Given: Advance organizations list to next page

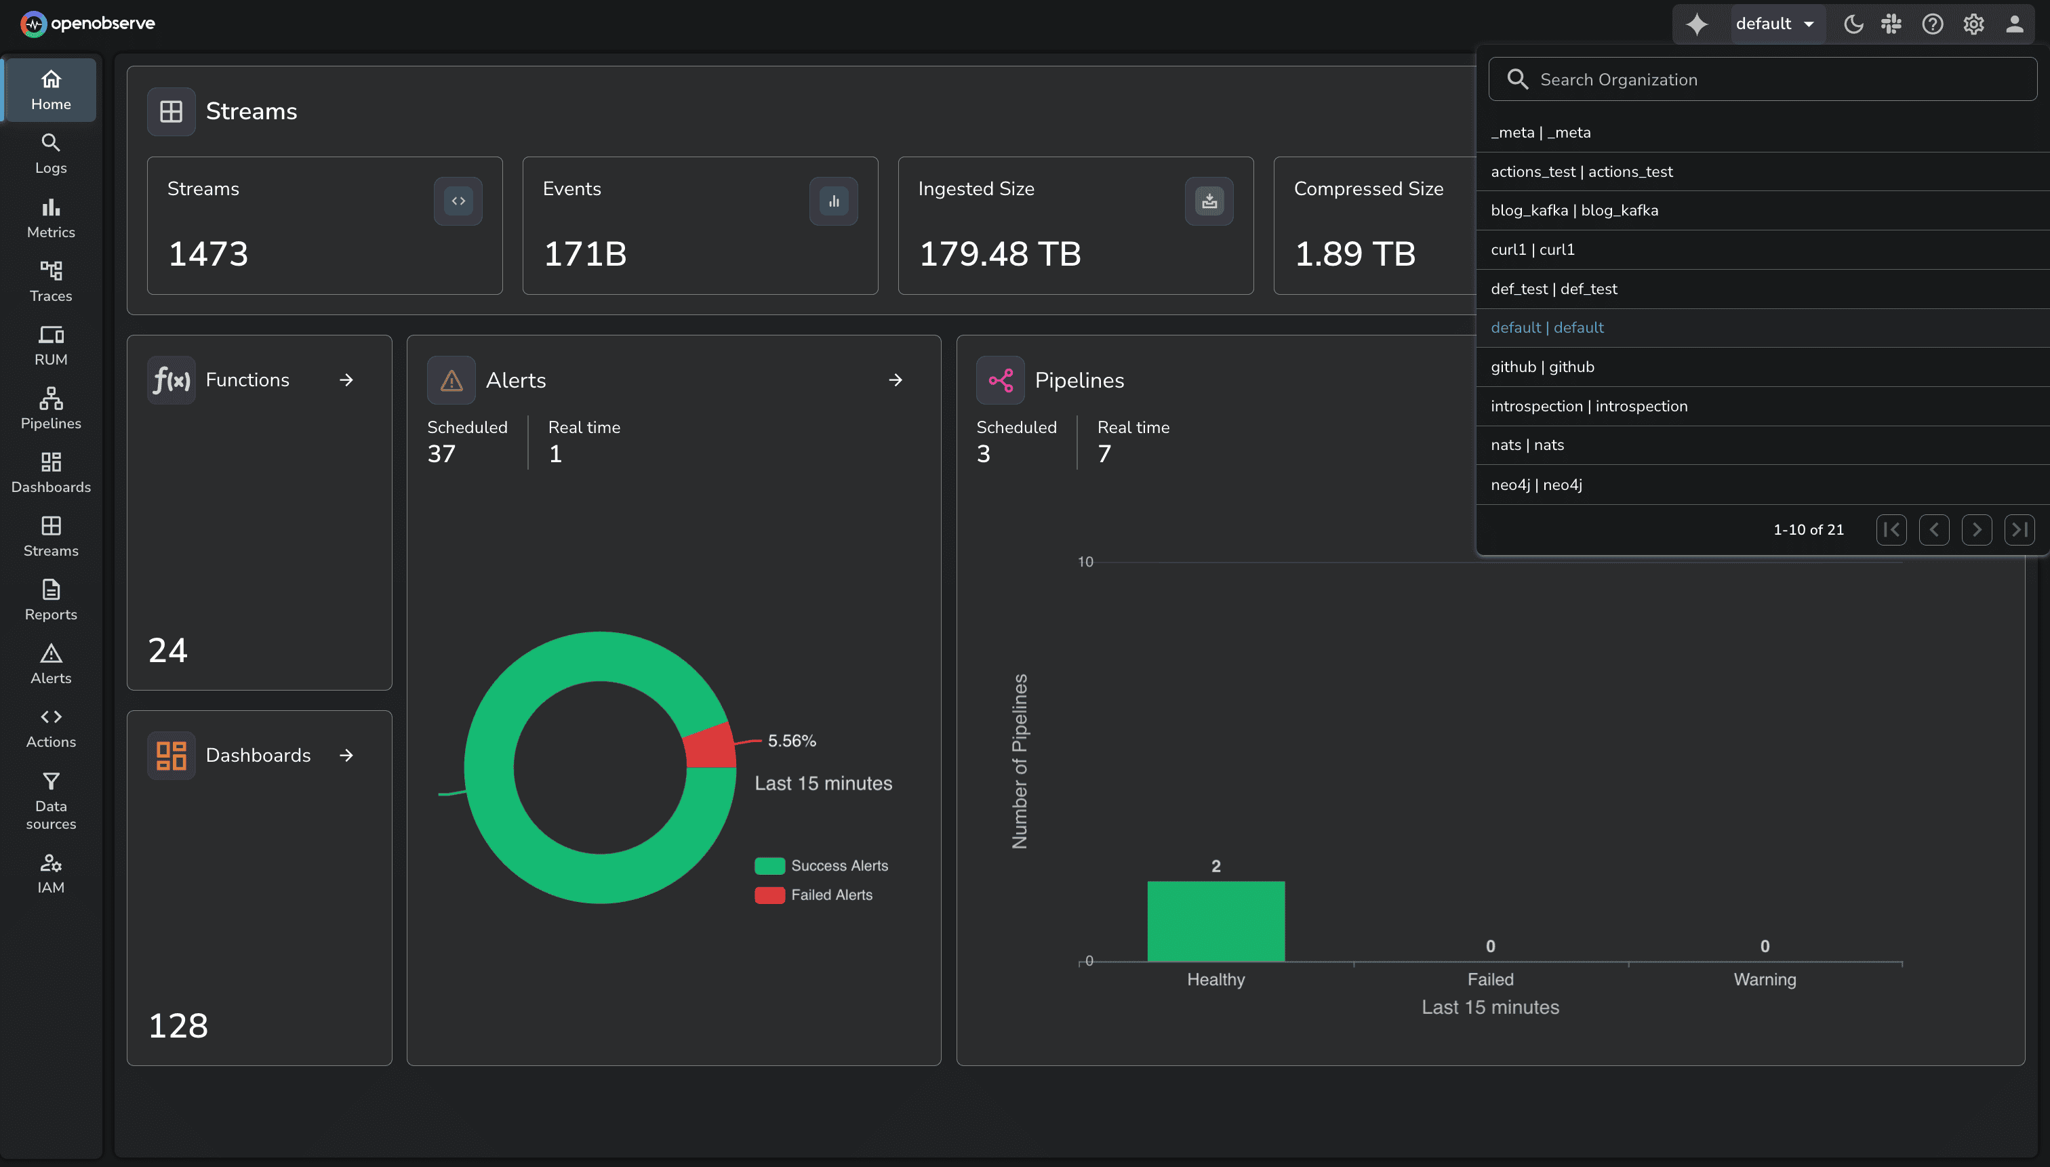Looking at the screenshot, I should 1976,529.
